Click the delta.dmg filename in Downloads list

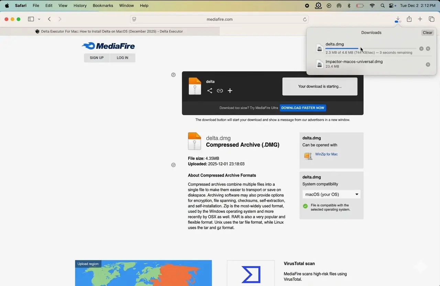[x=335, y=44]
